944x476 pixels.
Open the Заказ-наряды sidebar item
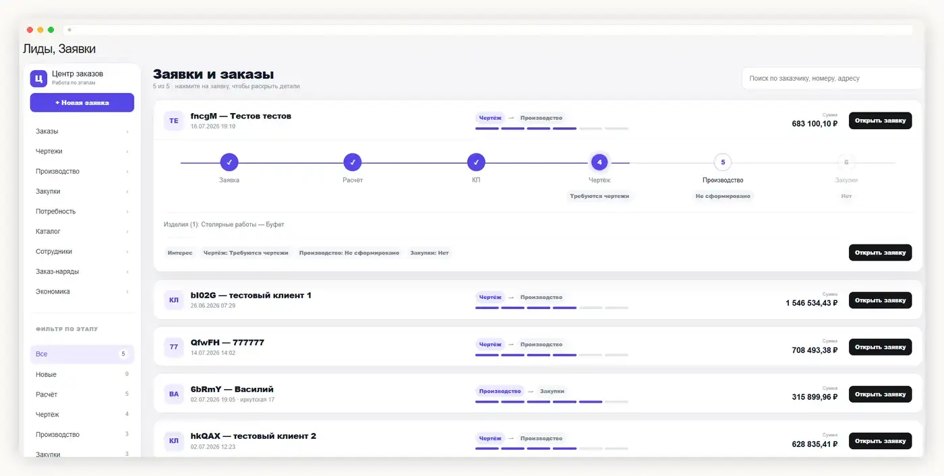[x=82, y=271]
